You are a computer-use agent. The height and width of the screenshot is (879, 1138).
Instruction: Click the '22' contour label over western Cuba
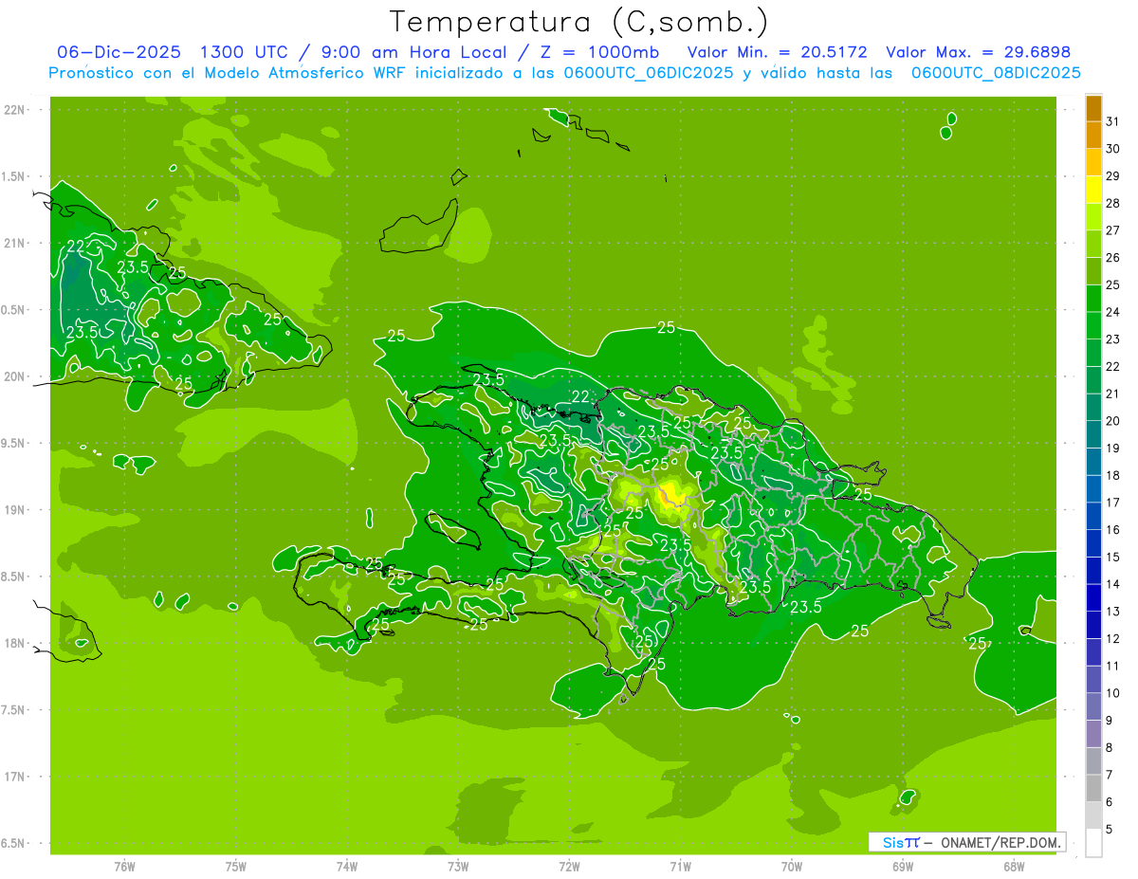click(76, 247)
